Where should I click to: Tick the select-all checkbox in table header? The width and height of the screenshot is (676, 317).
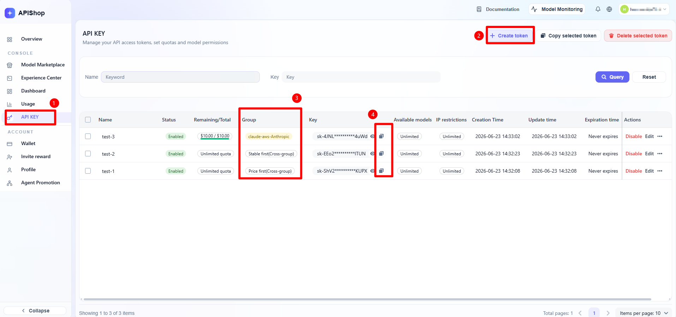[88, 120]
